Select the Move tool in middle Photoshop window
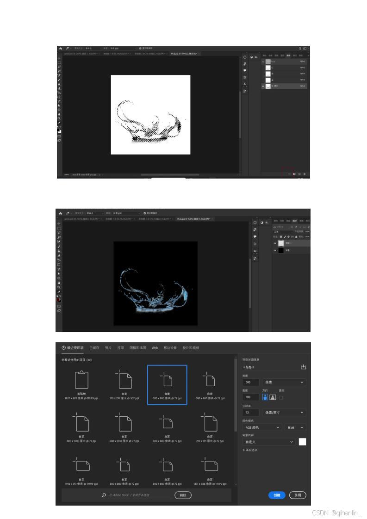Image resolution: width=367 pixels, height=519 pixels. 59,224
